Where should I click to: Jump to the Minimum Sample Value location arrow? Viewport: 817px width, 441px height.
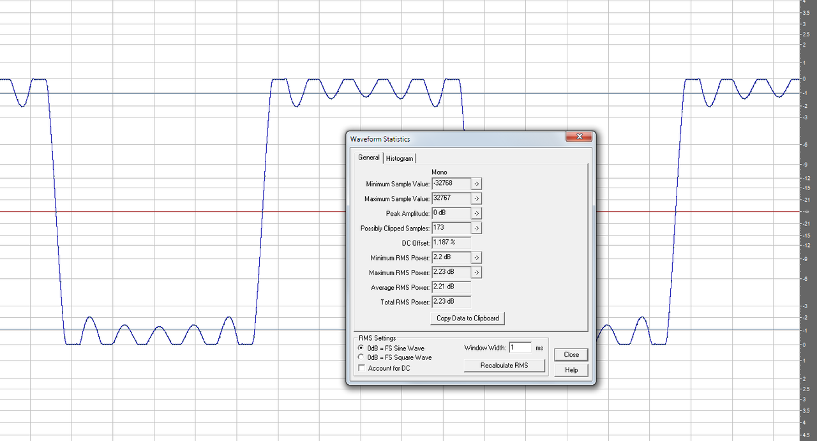tap(476, 184)
